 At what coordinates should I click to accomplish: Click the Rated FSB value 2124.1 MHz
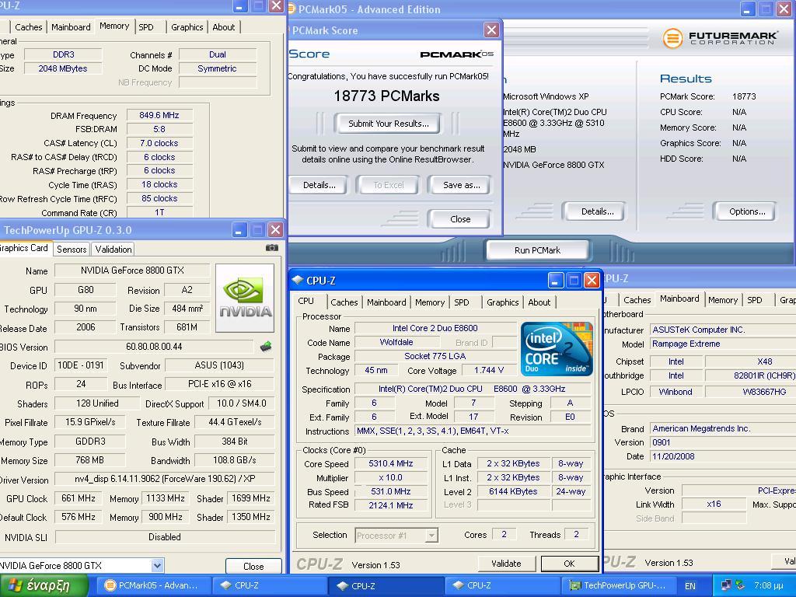click(391, 505)
